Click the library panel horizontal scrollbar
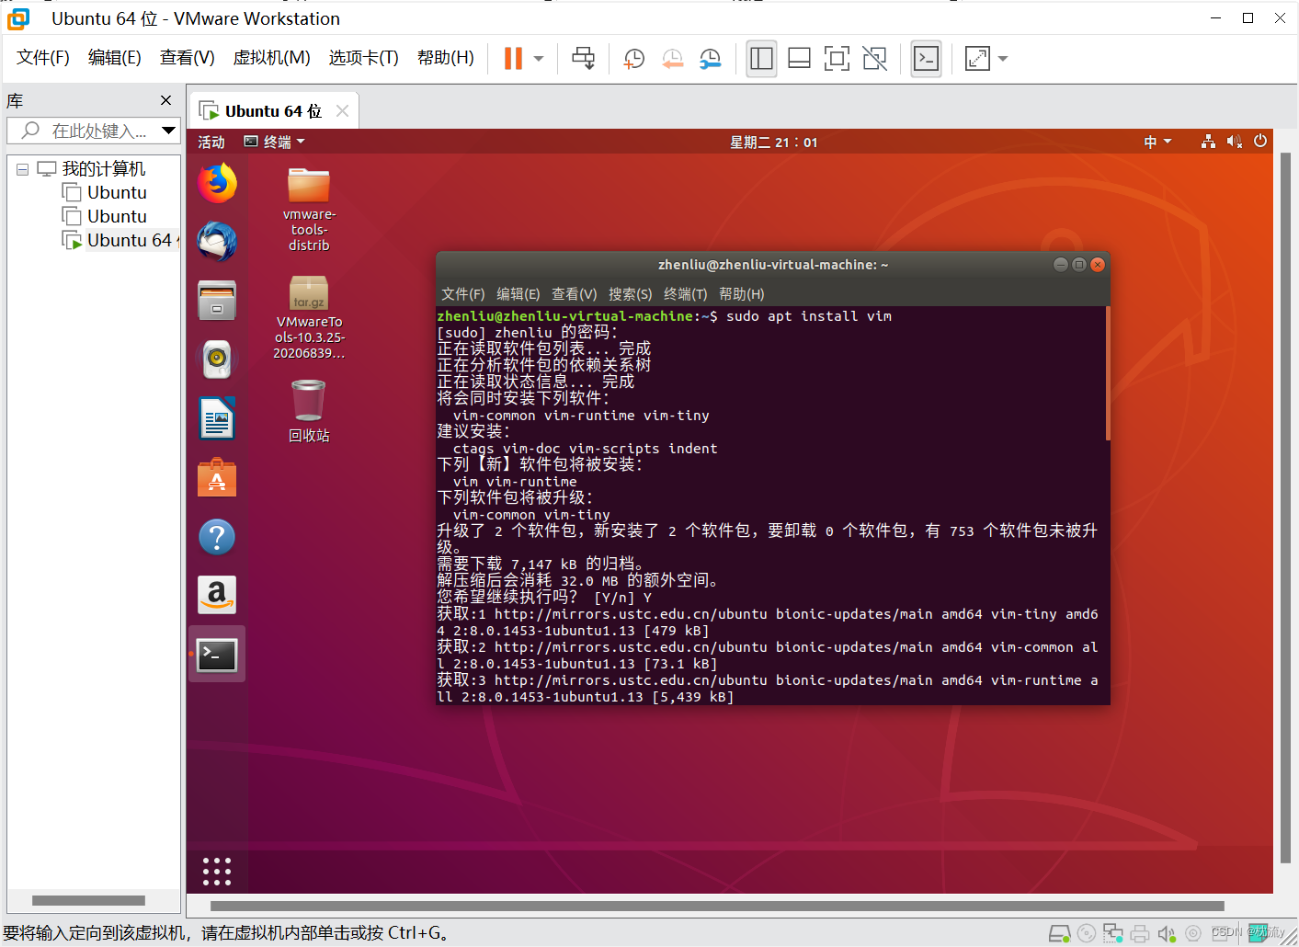Image resolution: width=1299 pixels, height=947 pixels. click(88, 900)
